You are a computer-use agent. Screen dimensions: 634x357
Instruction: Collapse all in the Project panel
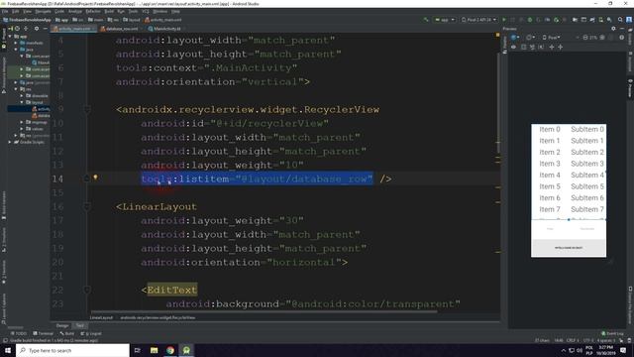(x=26, y=29)
